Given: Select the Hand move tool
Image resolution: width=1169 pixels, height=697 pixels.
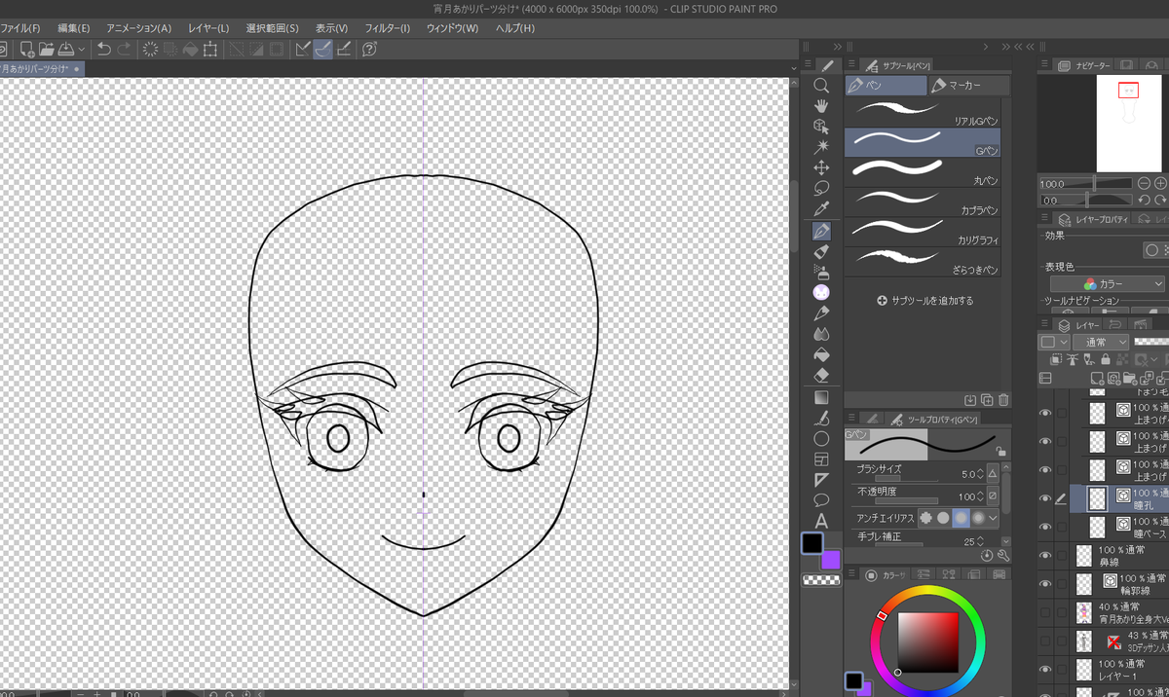Looking at the screenshot, I should [x=821, y=106].
